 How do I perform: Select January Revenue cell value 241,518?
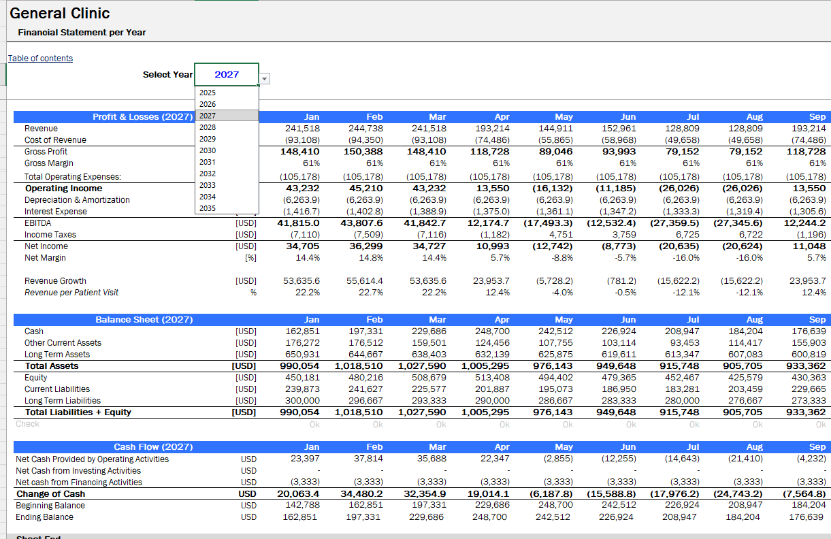(302, 129)
